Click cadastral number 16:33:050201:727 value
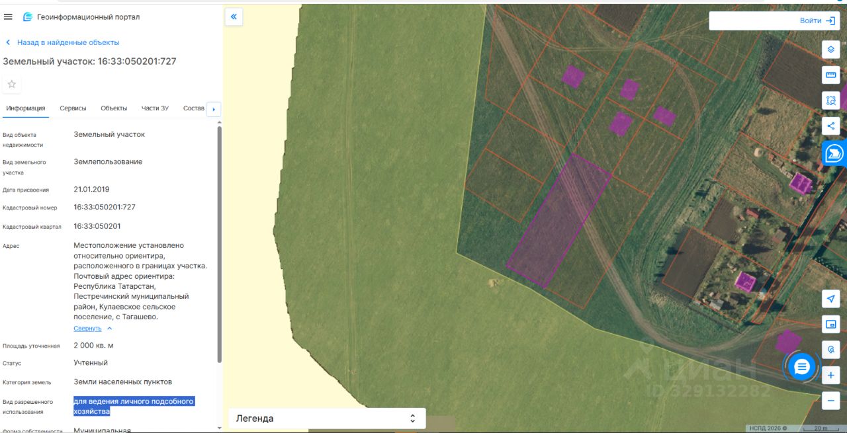Image resolution: width=847 pixels, height=433 pixels. point(105,207)
